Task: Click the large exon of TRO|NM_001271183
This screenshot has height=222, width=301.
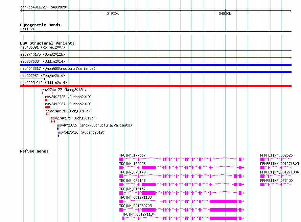Action: coord(224,201)
